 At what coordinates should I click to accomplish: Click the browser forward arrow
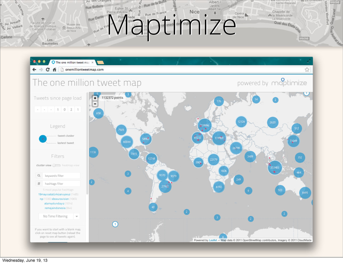point(41,70)
